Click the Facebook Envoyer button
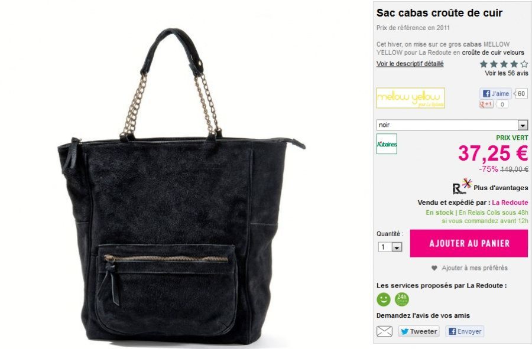The width and height of the screenshot is (532, 349). [465, 331]
